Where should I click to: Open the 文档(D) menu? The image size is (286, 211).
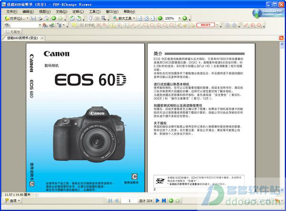click(x=61, y=11)
